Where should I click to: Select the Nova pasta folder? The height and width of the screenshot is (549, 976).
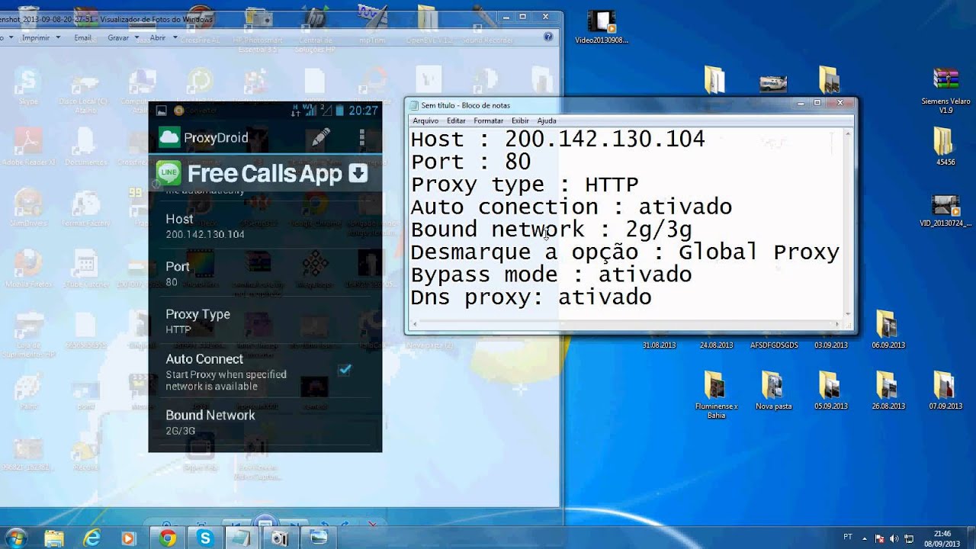[x=773, y=390]
